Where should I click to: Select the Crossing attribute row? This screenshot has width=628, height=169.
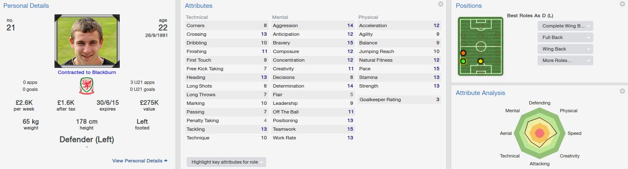click(227, 34)
